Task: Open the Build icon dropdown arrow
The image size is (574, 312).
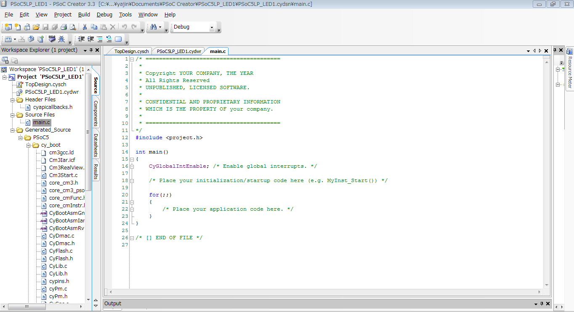Action: [15, 39]
